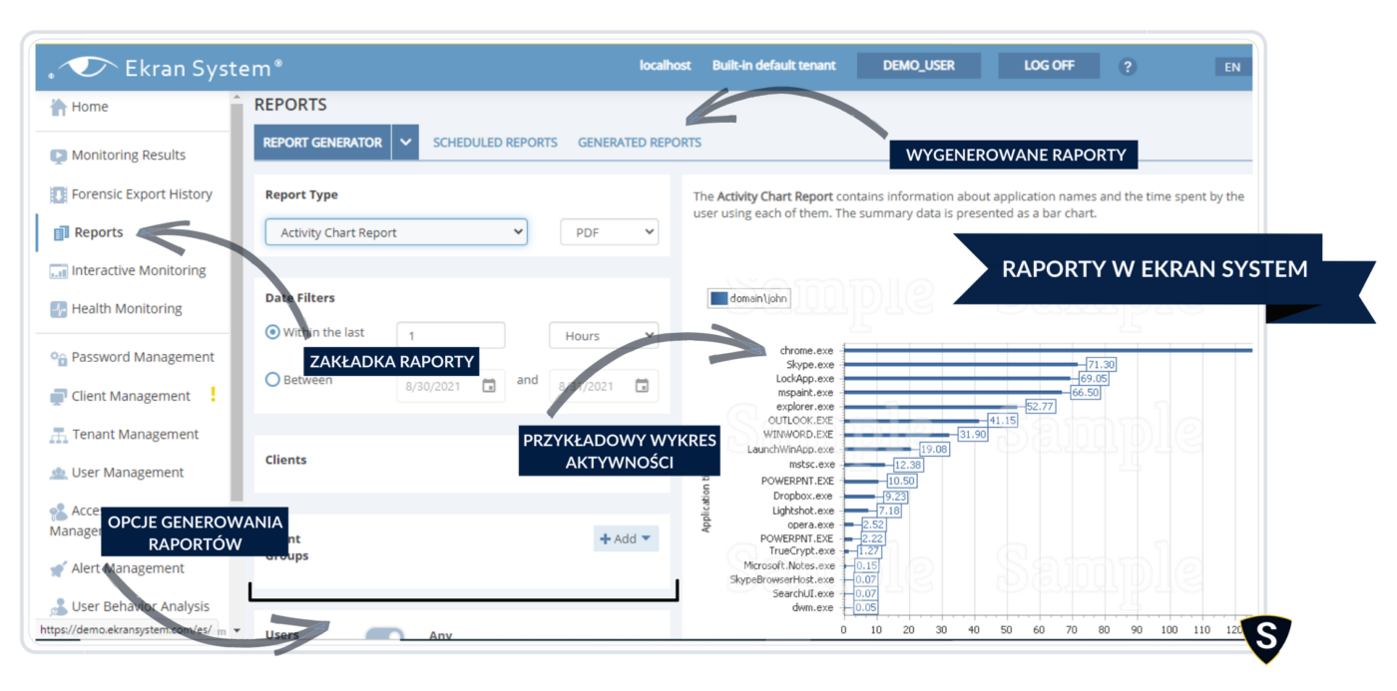Click the Alert Management bell icon
The image size is (1397, 691).
point(58,568)
